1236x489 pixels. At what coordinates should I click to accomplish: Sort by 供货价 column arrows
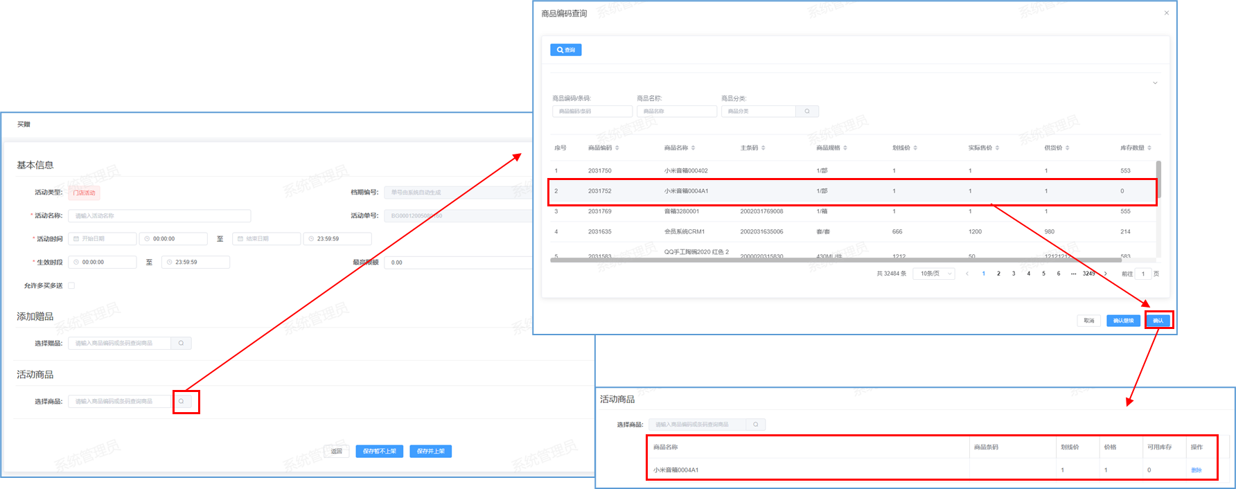[1067, 148]
